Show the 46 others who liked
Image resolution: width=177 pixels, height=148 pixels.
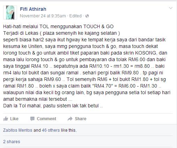click(x=51, y=130)
